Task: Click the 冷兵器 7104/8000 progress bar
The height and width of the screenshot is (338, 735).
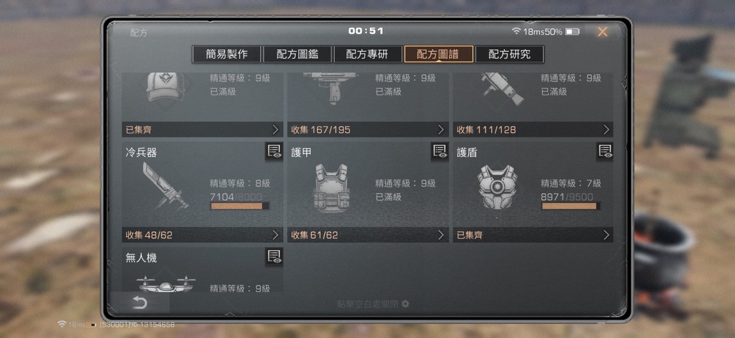Action: coord(240,206)
